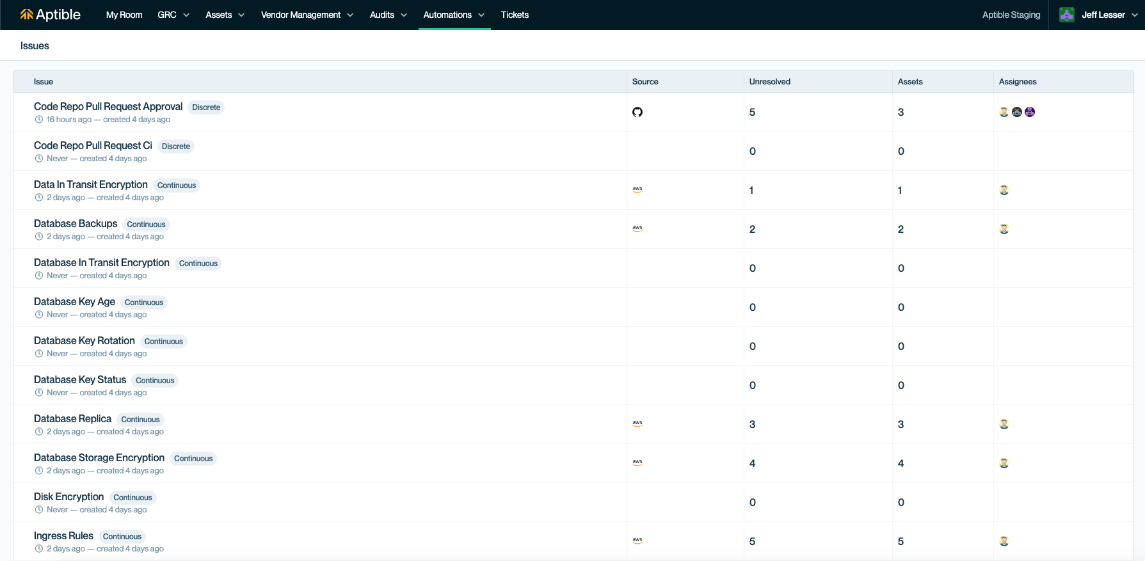1145x561 pixels.
Task: Expand the GRC dropdown chevron
Action: pyautogui.click(x=186, y=15)
